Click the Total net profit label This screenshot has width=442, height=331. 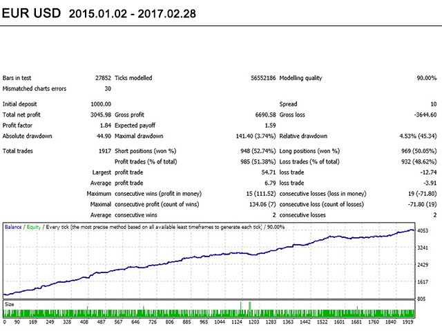click(21, 115)
